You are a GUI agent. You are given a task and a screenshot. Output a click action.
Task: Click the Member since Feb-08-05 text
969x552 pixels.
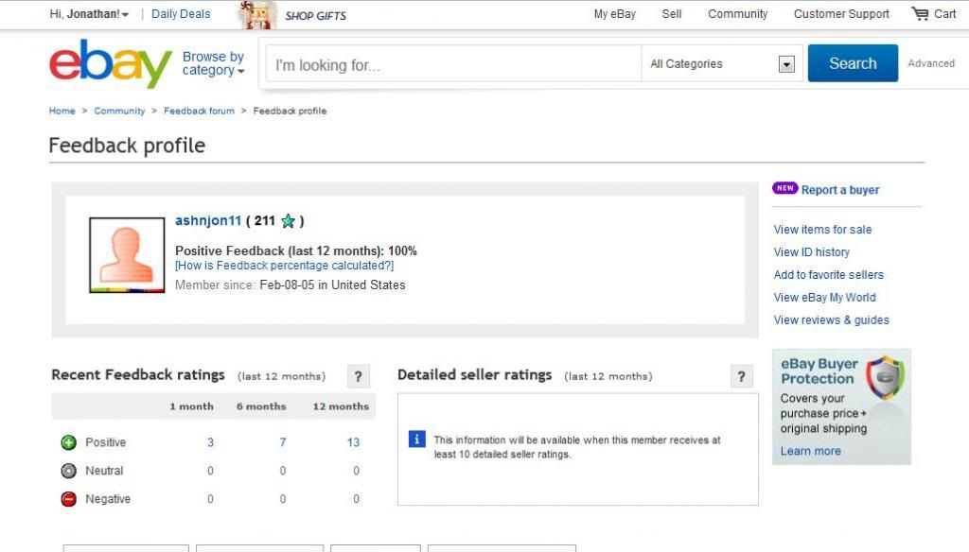click(290, 285)
